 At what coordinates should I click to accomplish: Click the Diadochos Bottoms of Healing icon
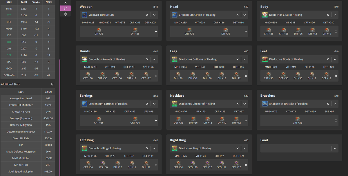pos(175,59)
